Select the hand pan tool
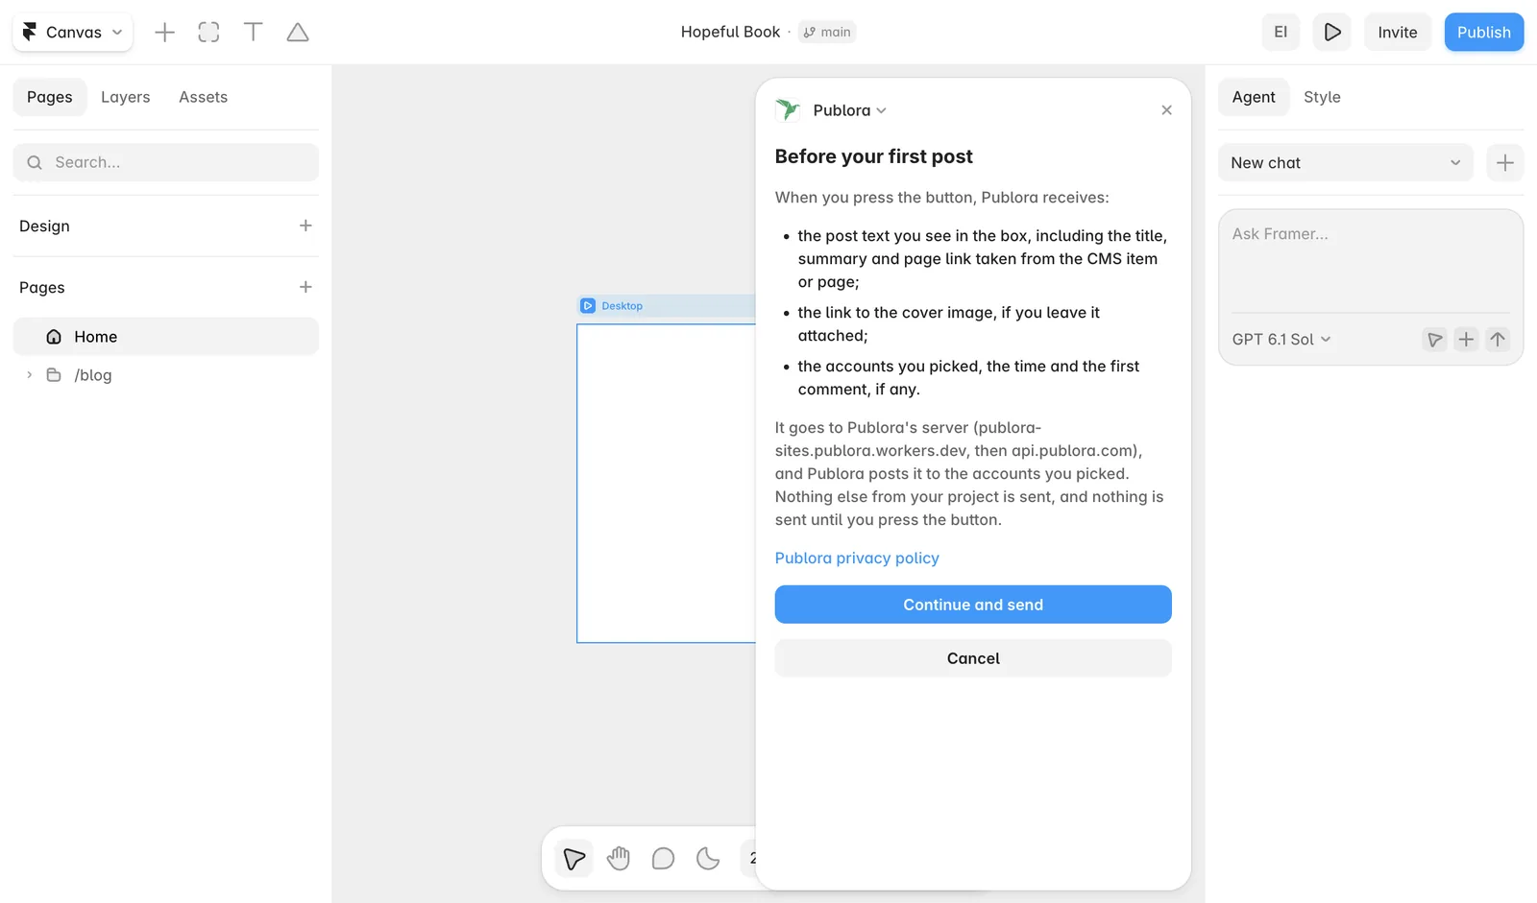The height and width of the screenshot is (903, 1537). click(619, 858)
